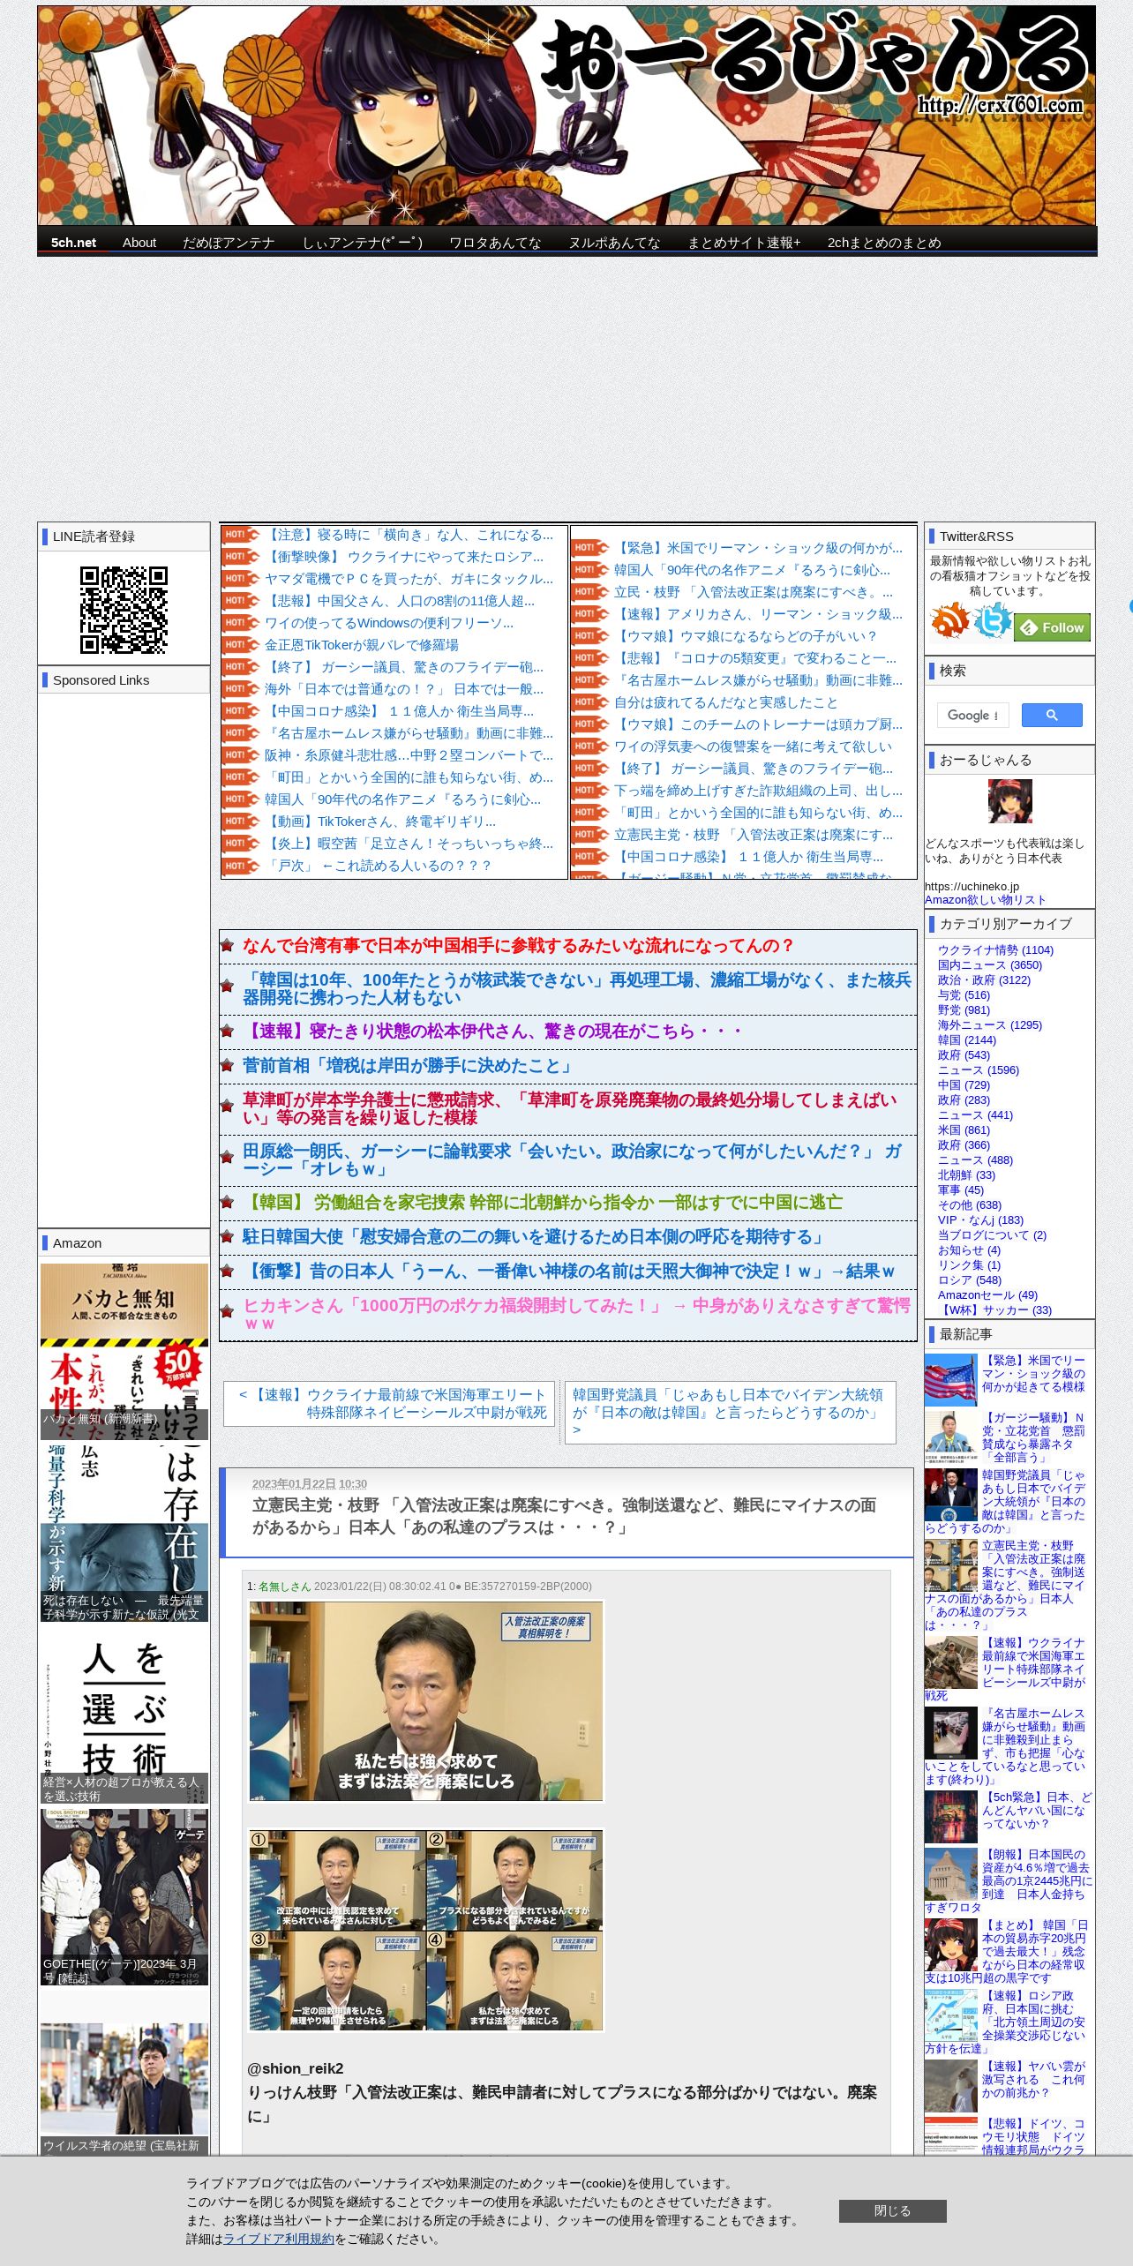Click the LINE reader registration QR code
This screenshot has width=1133, height=2266.
coord(124,610)
